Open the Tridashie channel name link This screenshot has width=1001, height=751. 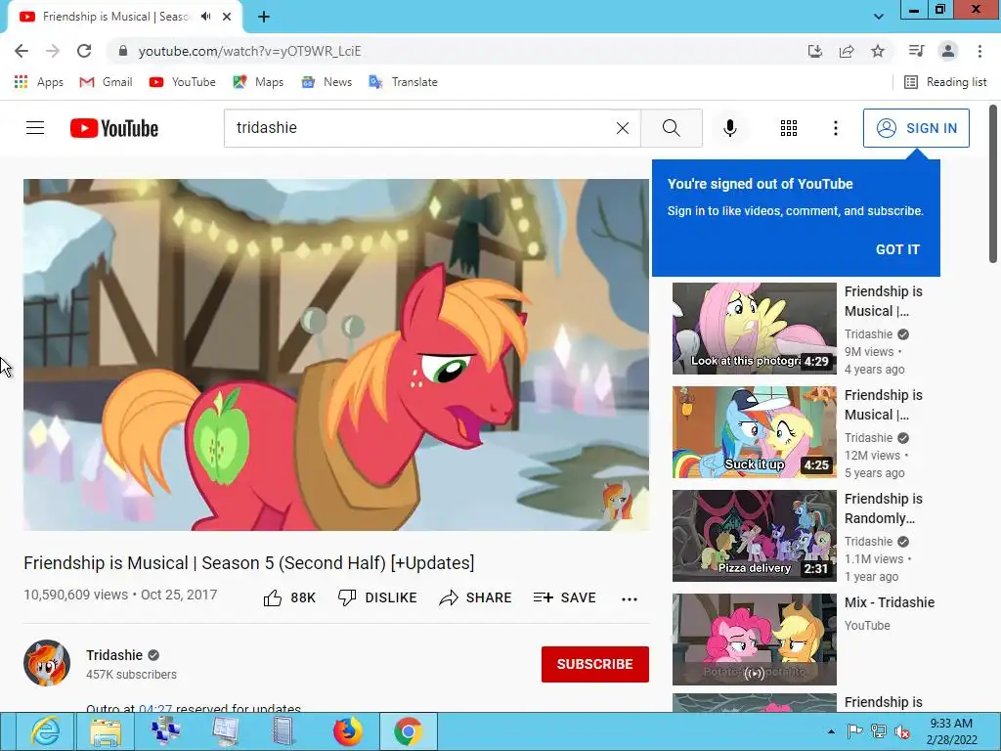tap(114, 655)
